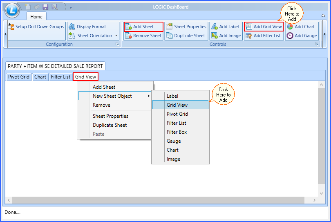
Task: Click the horizontal scrollbar right arrow
Action: [x=314, y=200]
